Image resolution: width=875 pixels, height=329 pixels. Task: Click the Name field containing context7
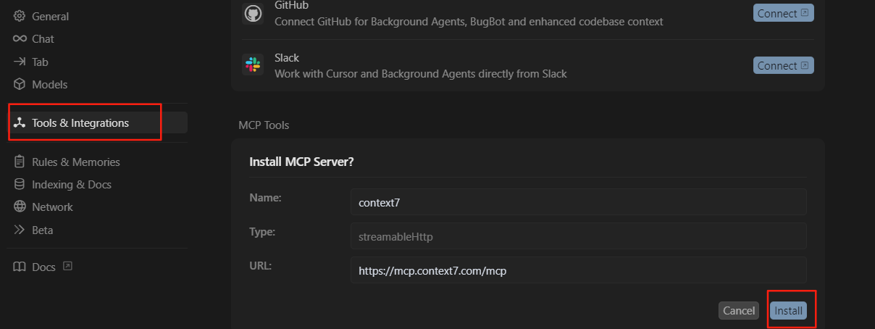tap(579, 202)
